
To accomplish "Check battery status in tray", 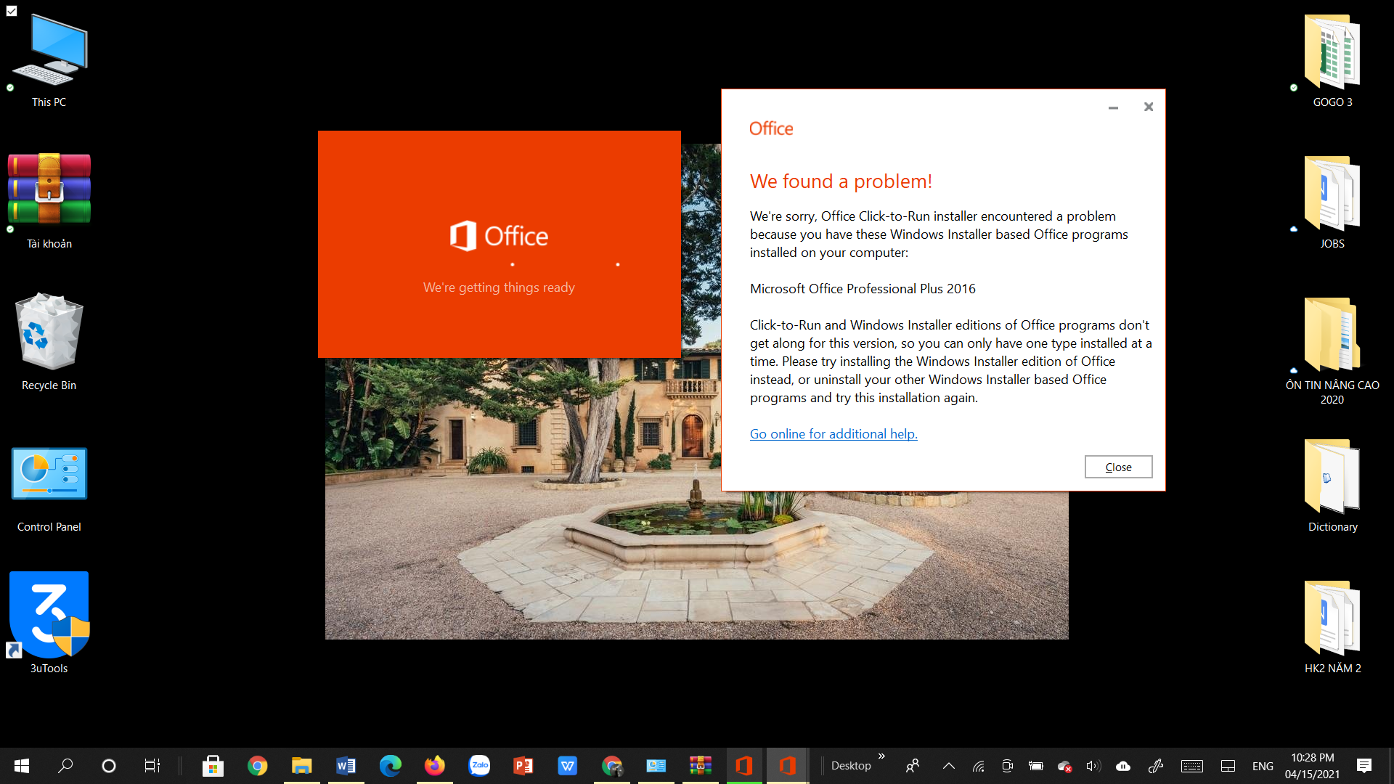I will [1036, 766].
